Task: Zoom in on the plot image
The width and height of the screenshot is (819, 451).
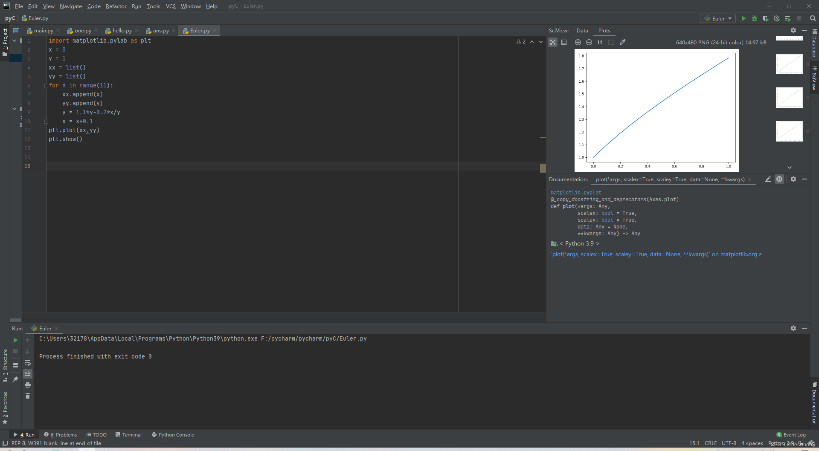Action: (578, 42)
